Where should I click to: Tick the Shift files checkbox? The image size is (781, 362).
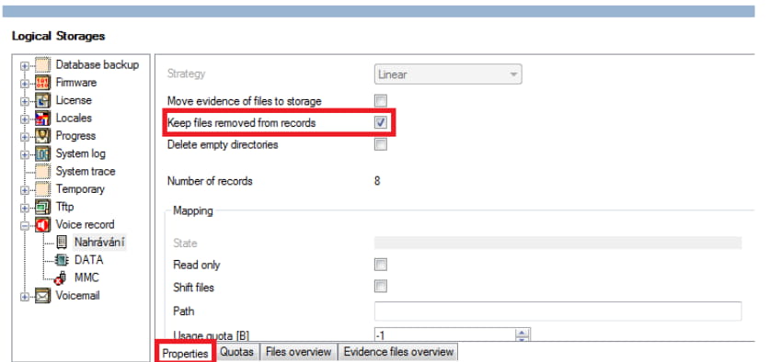click(x=381, y=287)
